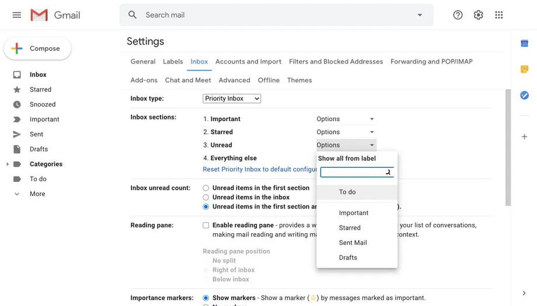Image resolution: width=537 pixels, height=306 pixels.
Task: Select the third unread count radio option
Action: (205, 206)
